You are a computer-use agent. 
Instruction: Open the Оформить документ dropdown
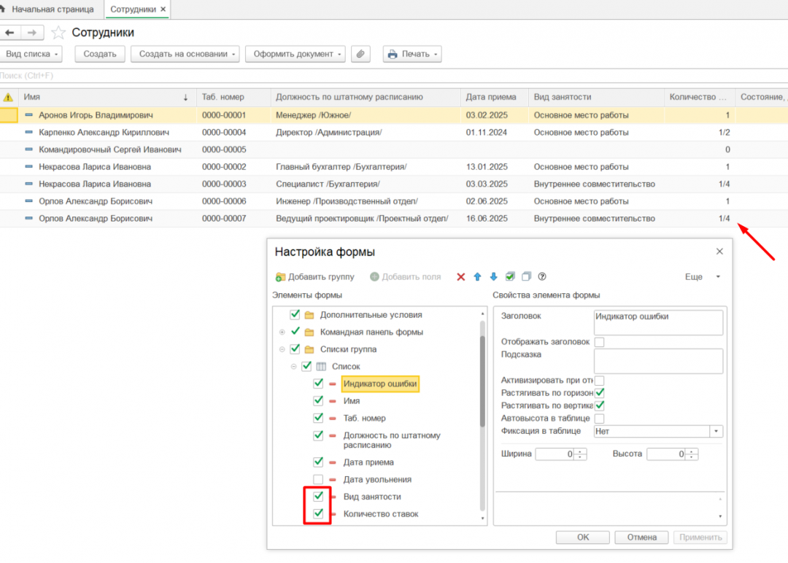[295, 54]
